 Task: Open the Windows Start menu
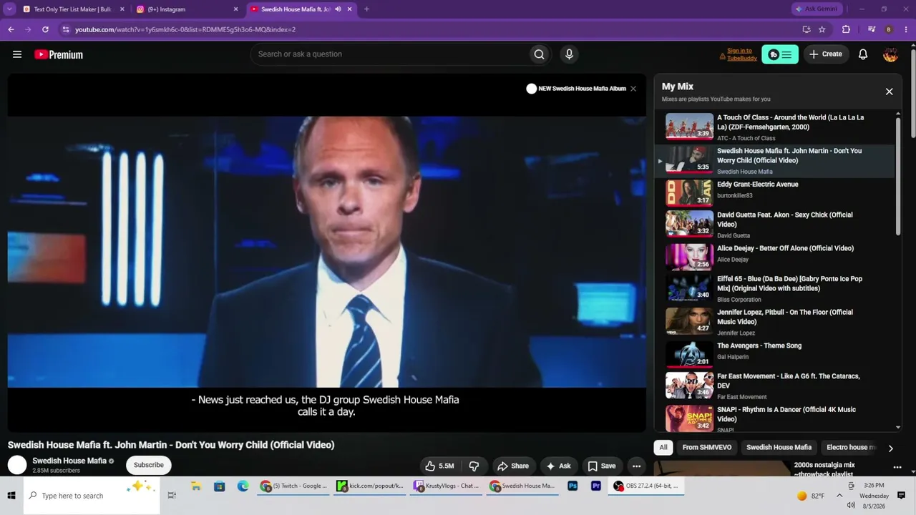tap(11, 496)
